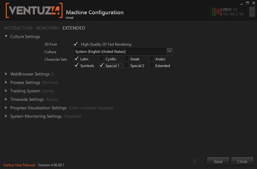Enable the Cyrillic character set

click(x=102, y=59)
